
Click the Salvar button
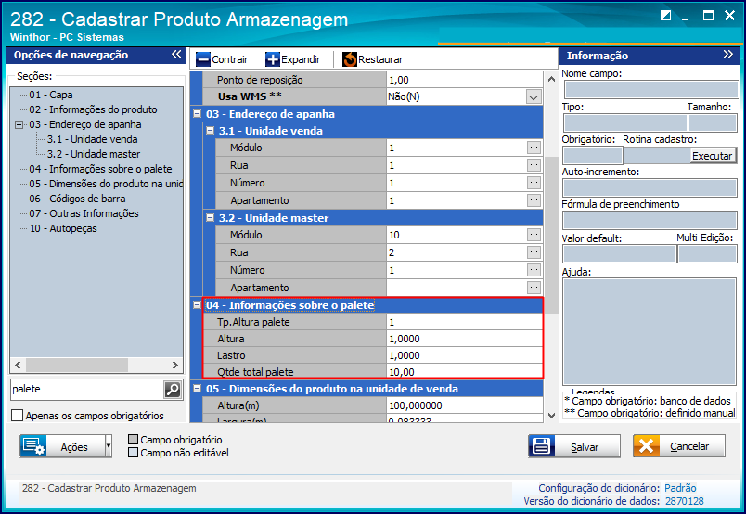574,446
